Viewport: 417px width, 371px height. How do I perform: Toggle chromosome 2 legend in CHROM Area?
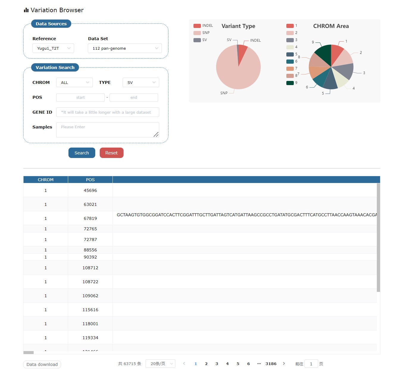(292, 33)
